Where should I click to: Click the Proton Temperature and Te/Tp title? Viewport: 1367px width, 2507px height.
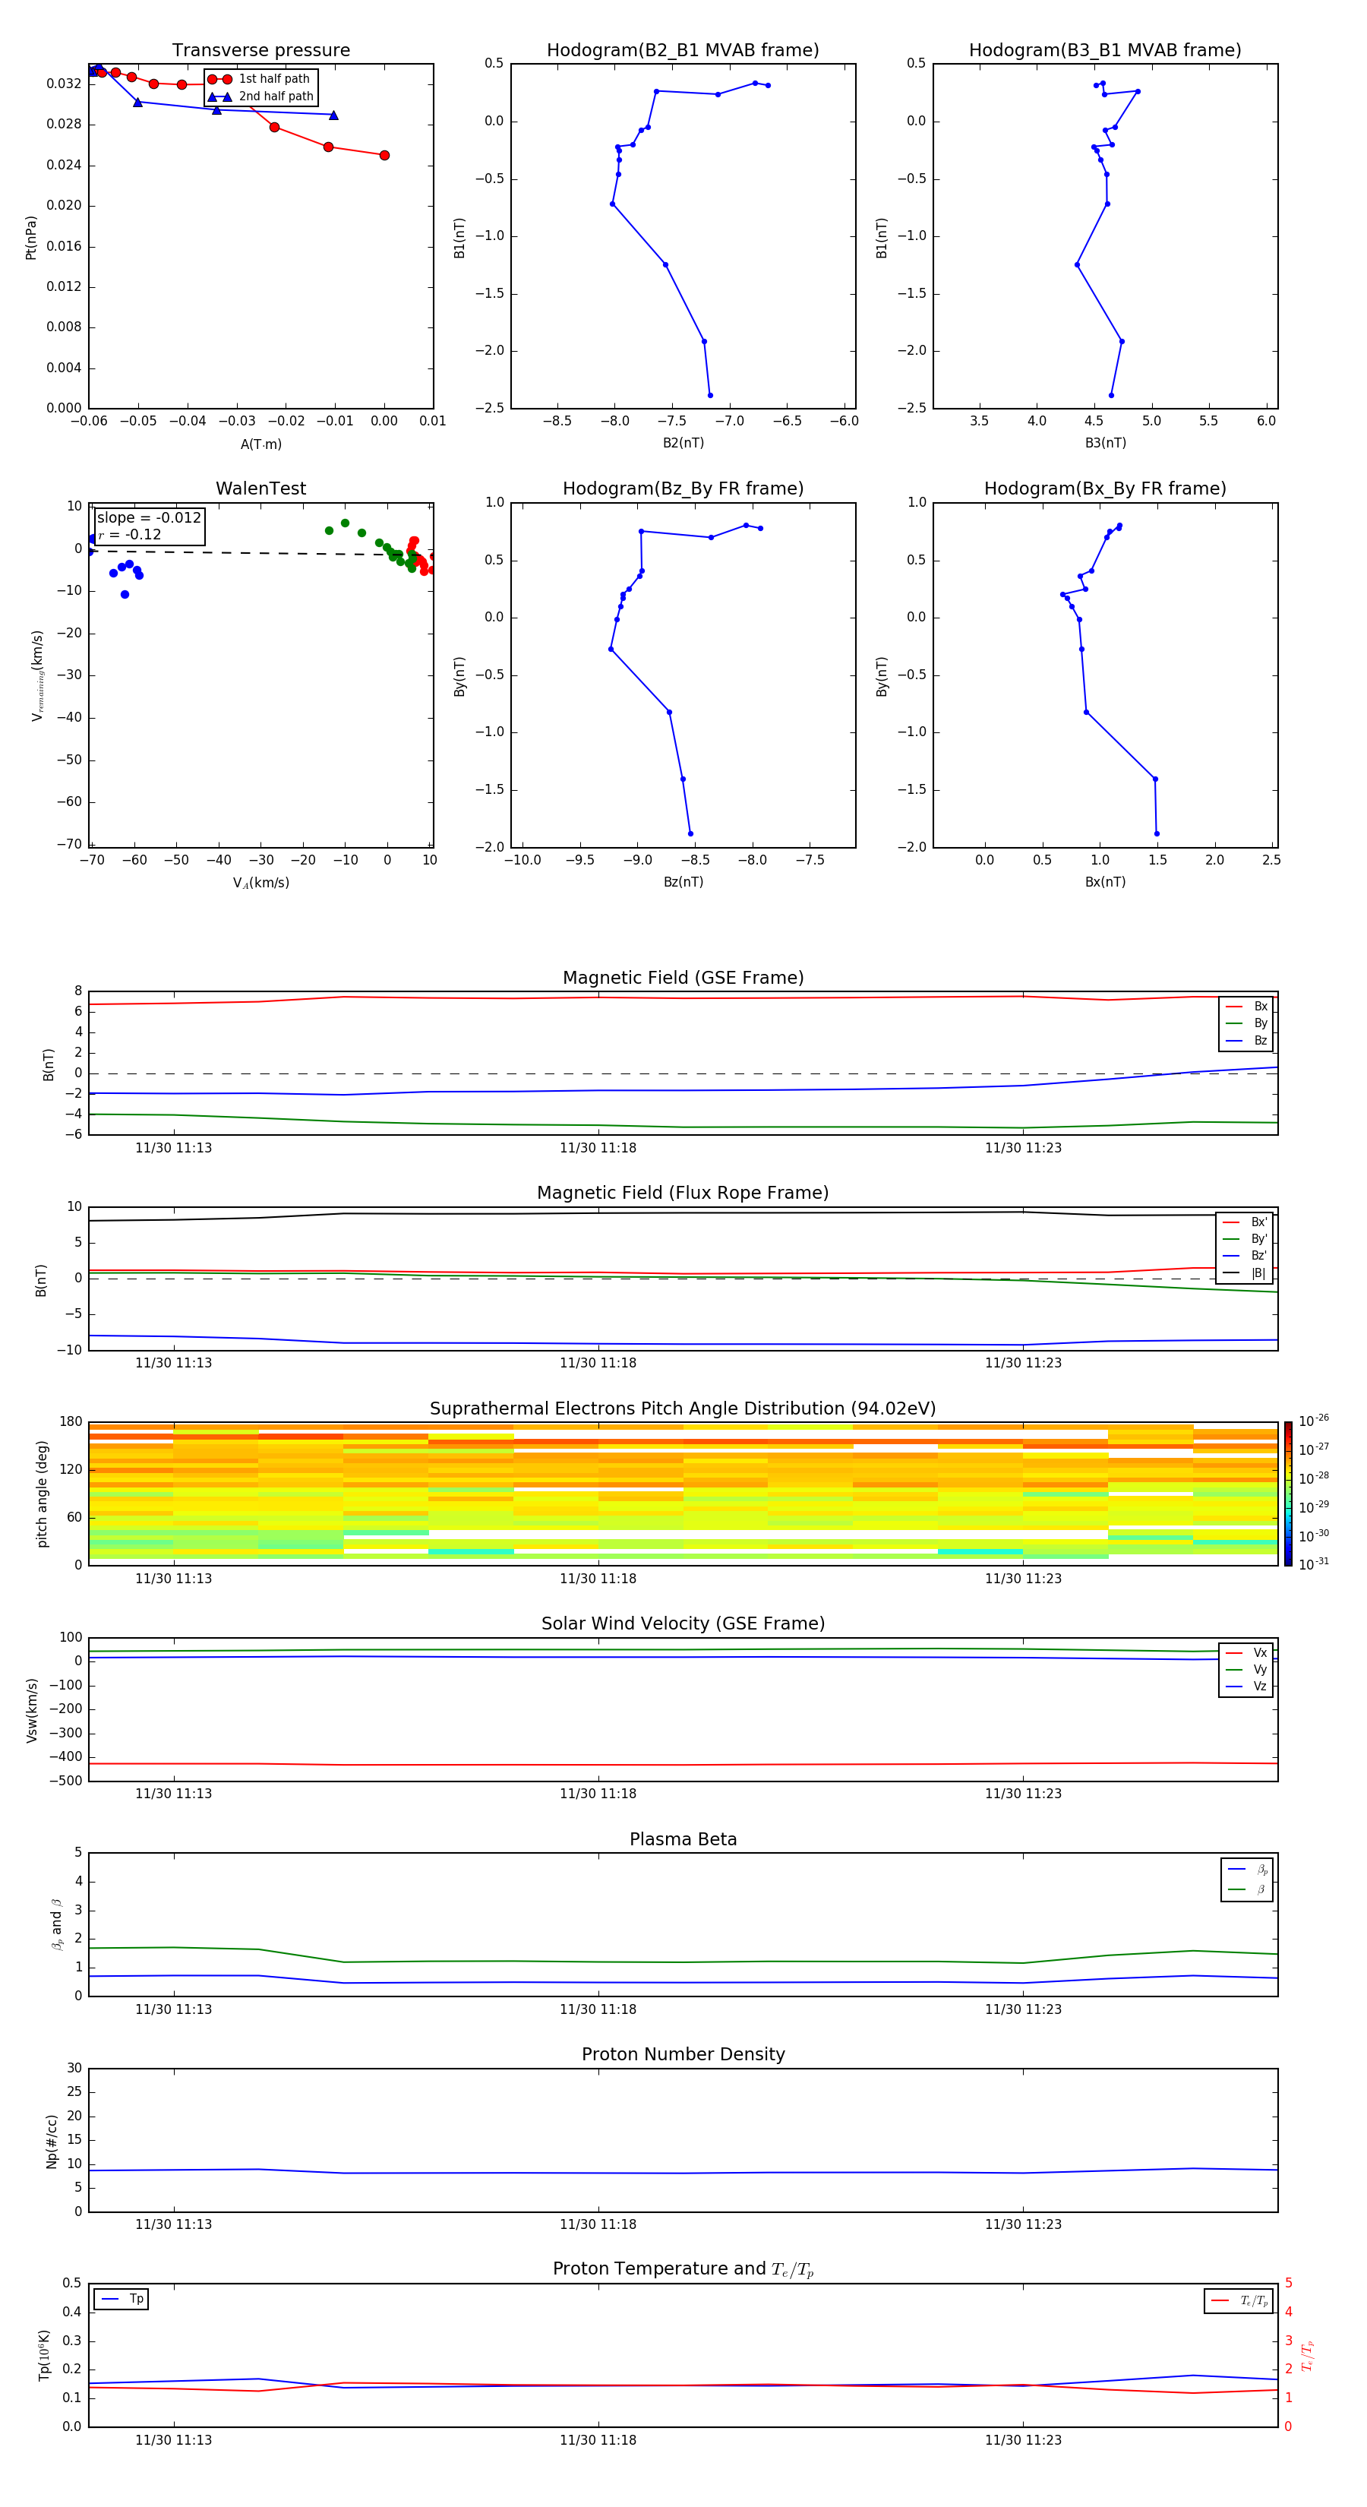pyautogui.click(x=683, y=2271)
